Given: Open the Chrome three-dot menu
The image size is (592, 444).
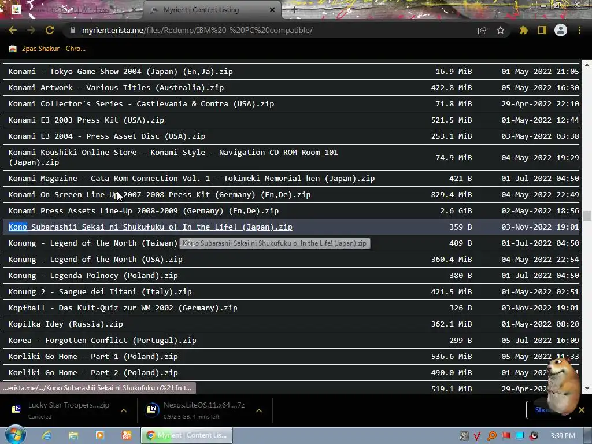Looking at the screenshot, I should pyautogui.click(x=579, y=30).
